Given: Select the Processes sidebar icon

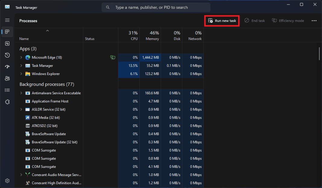Looking at the screenshot, I should coord(7,32).
